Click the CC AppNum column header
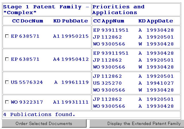 pos(109,21)
